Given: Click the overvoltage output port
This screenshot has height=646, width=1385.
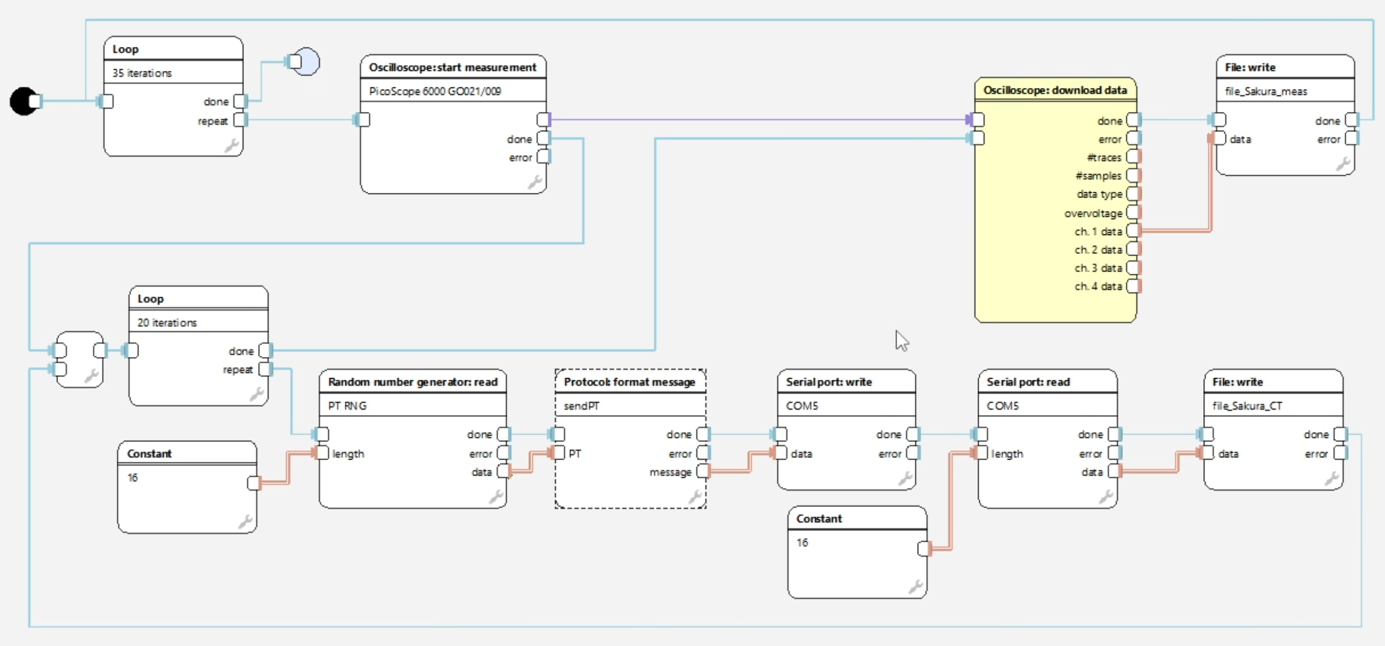Looking at the screenshot, I should [x=1133, y=213].
